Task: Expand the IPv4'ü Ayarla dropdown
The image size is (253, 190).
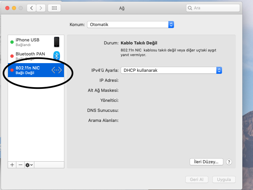Action: (171, 70)
